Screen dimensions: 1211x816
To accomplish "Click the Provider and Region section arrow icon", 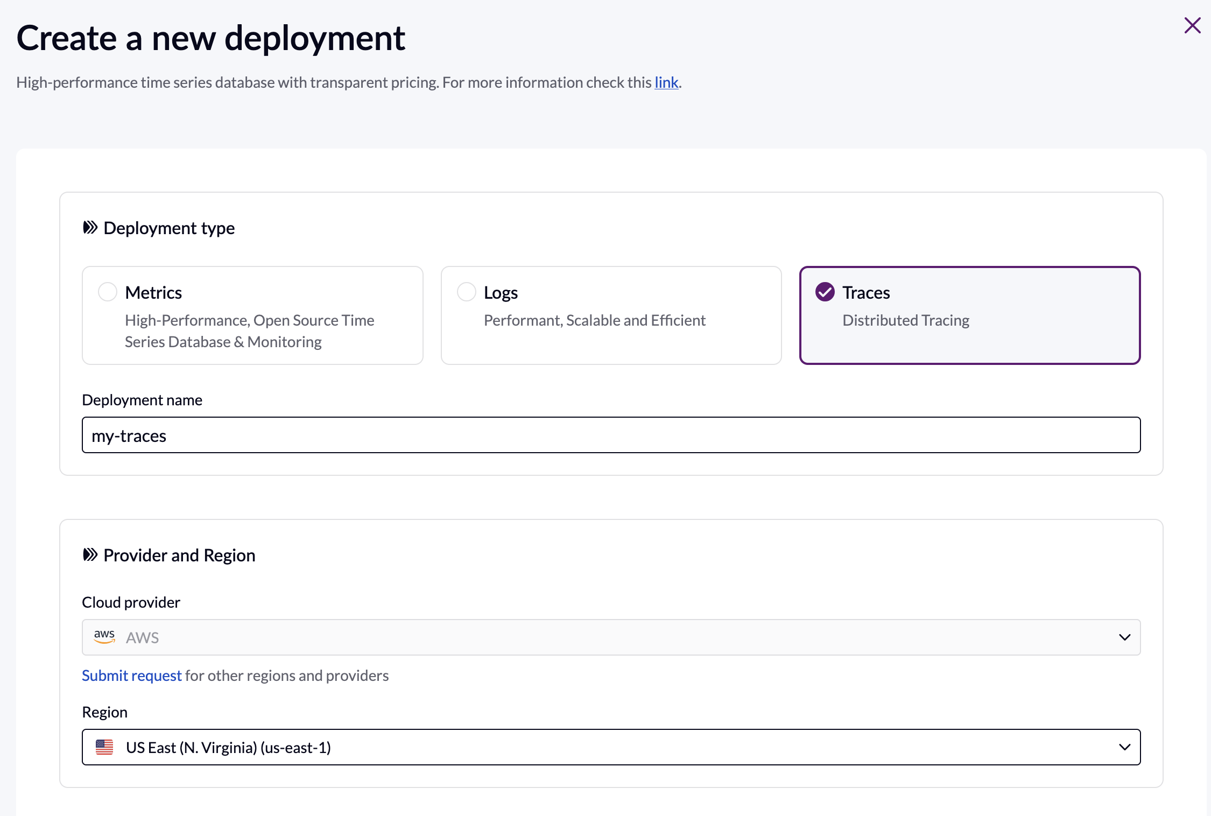I will [x=90, y=554].
